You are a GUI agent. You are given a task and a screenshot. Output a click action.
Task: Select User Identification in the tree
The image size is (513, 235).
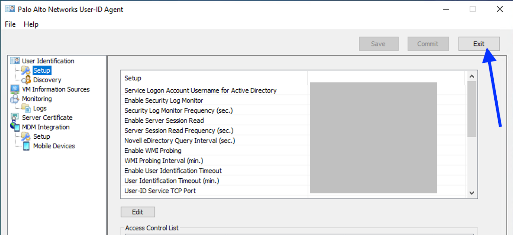coord(48,61)
